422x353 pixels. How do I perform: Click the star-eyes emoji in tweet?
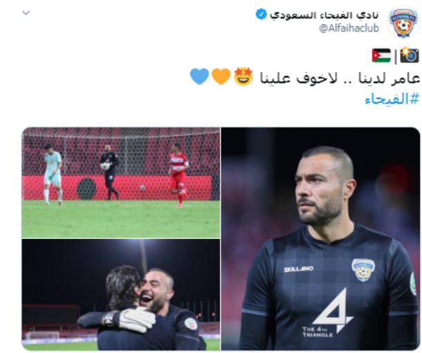click(244, 76)
